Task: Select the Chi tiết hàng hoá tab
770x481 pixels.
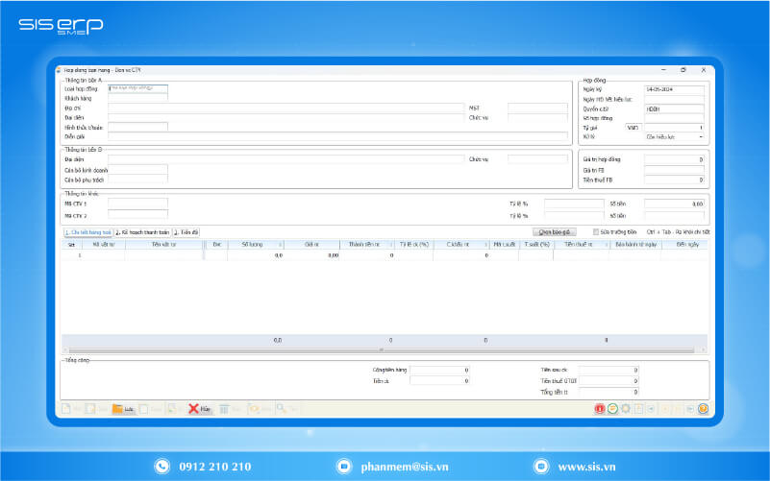Action: coord(87,231)
